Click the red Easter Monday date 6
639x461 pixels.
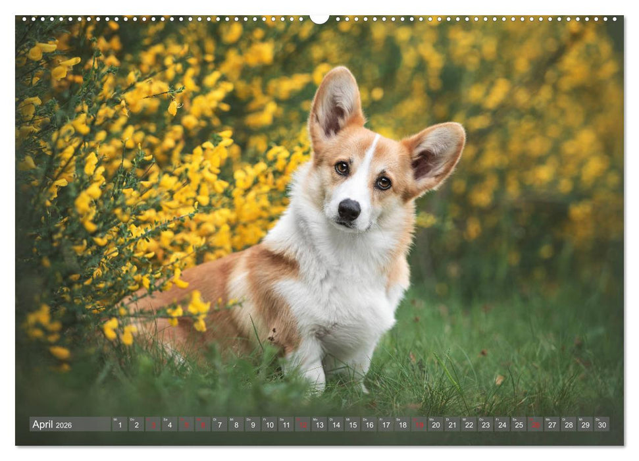pyautogui.click(x=203, y=426)
